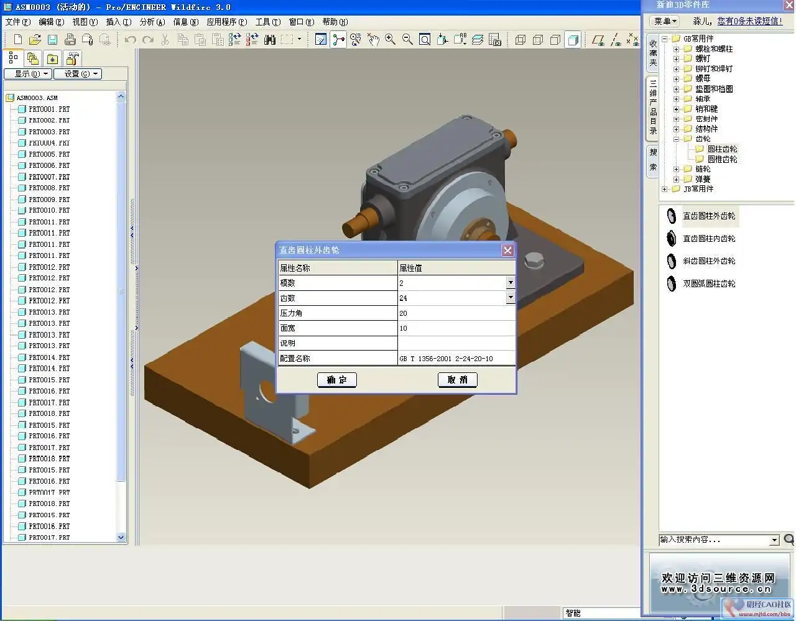Switch to the 收藏夹 side tab
796x621 pixels.
point(652,53)
